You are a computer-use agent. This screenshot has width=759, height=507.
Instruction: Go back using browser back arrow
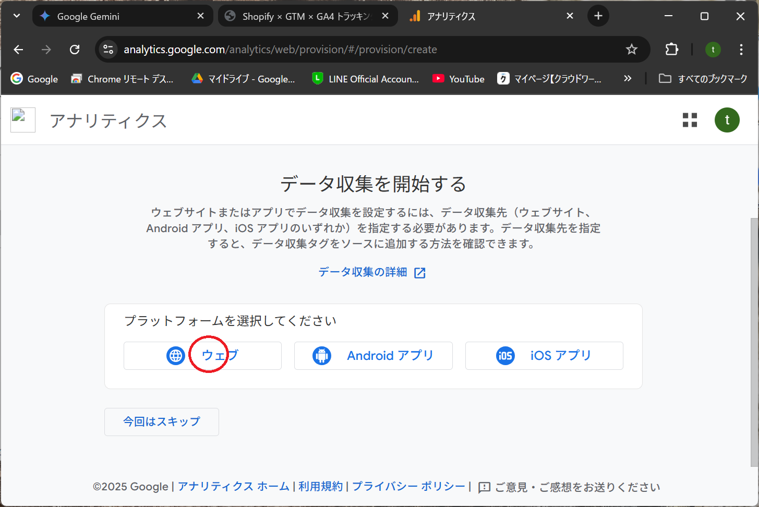[19, 50]
